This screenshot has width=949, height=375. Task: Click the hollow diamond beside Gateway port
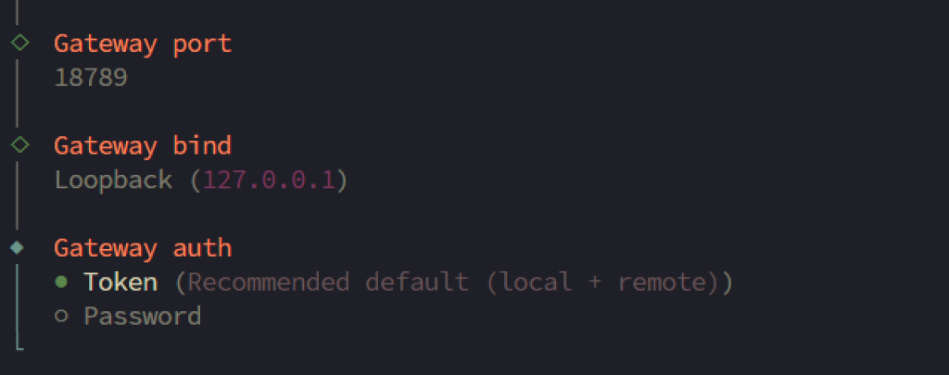20,43
